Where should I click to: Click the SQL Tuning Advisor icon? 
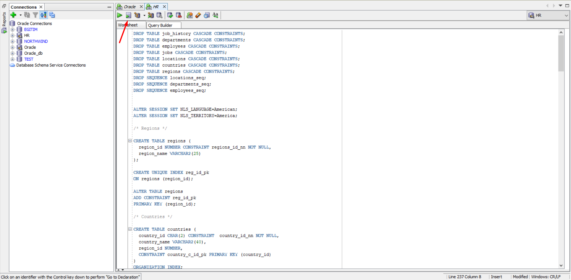tap(159, 15)
